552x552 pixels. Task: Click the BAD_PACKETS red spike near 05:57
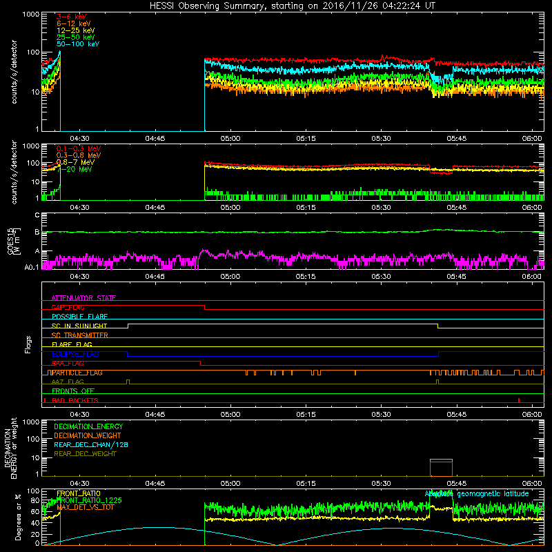520,400
